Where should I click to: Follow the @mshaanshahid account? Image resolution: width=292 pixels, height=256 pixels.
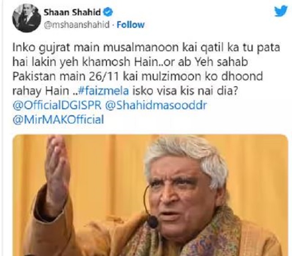click(130, 25)
